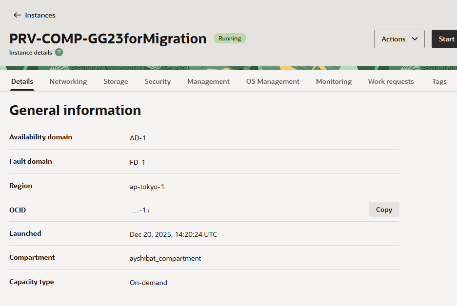Image resolution: width=457 pixels, height=306 pixels.
Task: Click the OCID label
Action: pyautogui.click(x=18, y=210)
